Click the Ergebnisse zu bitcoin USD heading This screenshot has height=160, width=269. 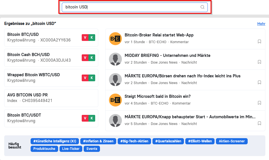(x=30, y=24)
